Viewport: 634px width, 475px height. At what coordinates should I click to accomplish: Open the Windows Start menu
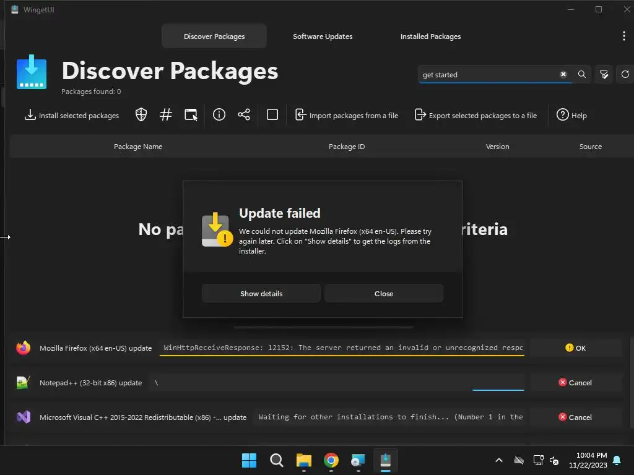[249, 460]
